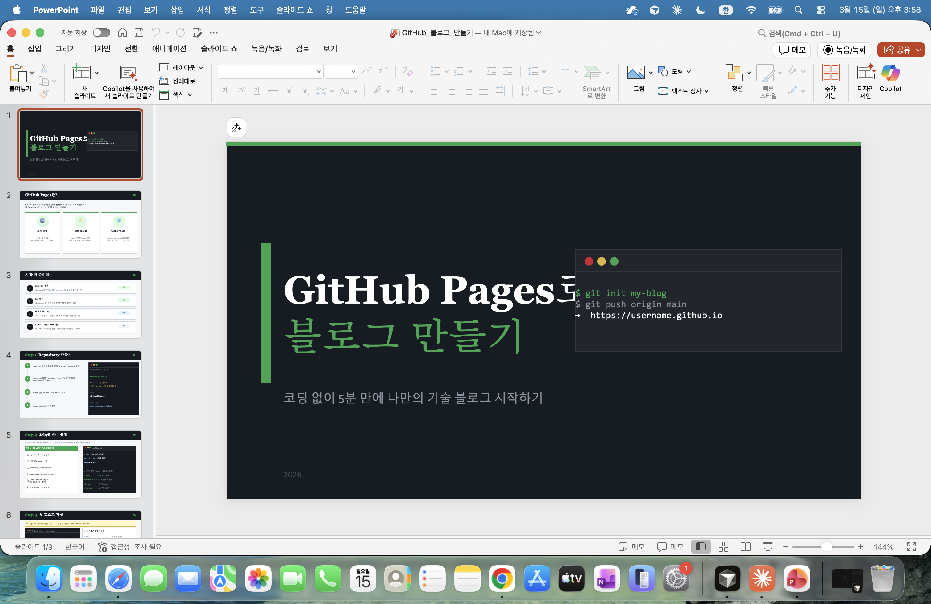This screenshot has width=931, height=604.
Task: Select slide 3 thumbnail 시작 전 준비물
Action: coord(80,304)
